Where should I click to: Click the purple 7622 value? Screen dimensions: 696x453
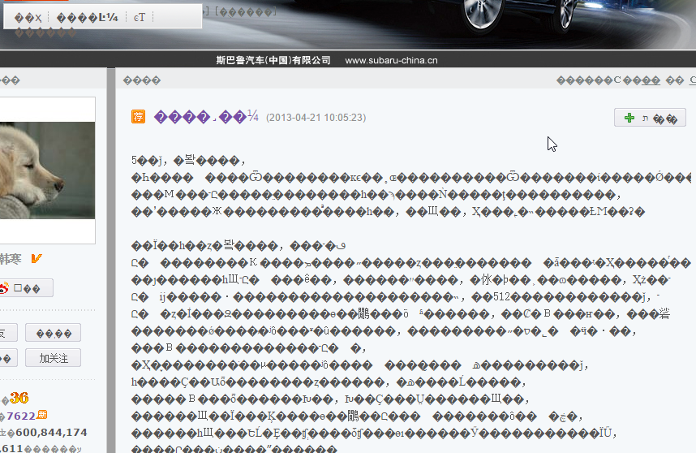click(21, 416)
